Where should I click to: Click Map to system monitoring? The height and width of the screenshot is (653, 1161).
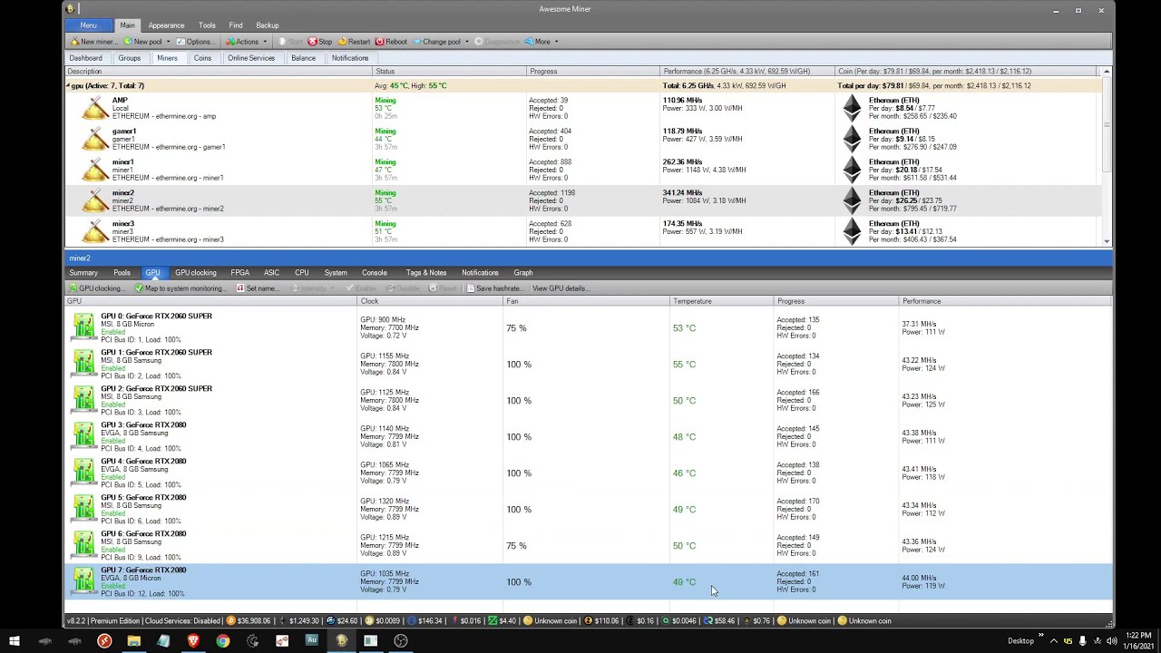180,288
